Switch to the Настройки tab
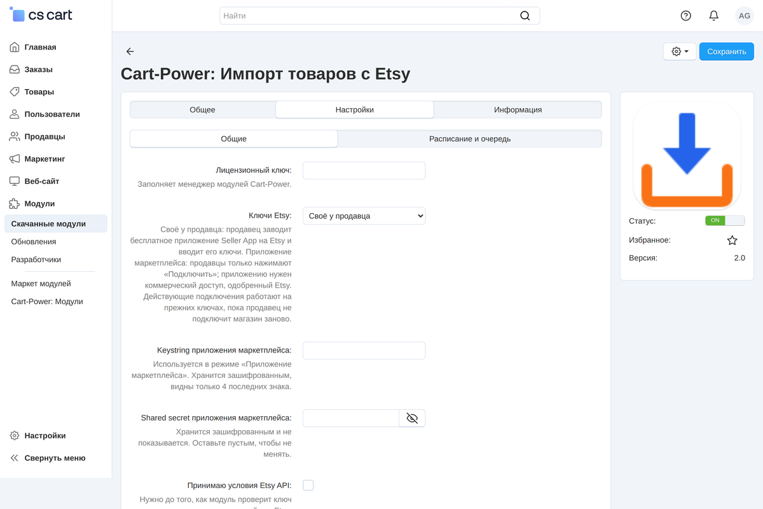Screen dimensions: 763x509 [355, 109]
